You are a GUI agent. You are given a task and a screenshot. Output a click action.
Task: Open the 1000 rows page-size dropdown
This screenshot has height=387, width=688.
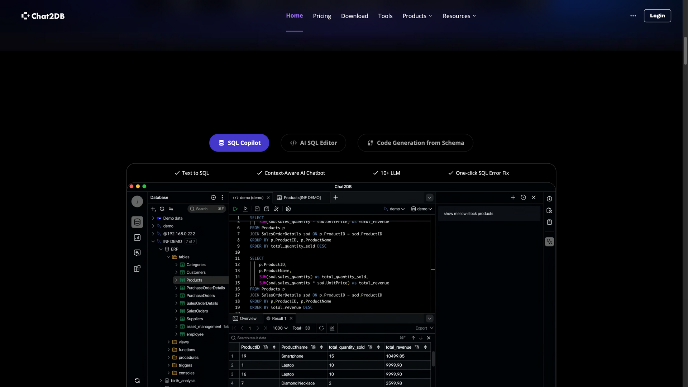[x=280, y=328]
